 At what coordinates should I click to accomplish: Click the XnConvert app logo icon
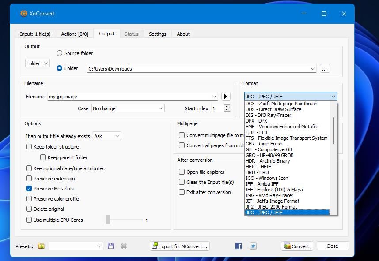pos(24,14)
